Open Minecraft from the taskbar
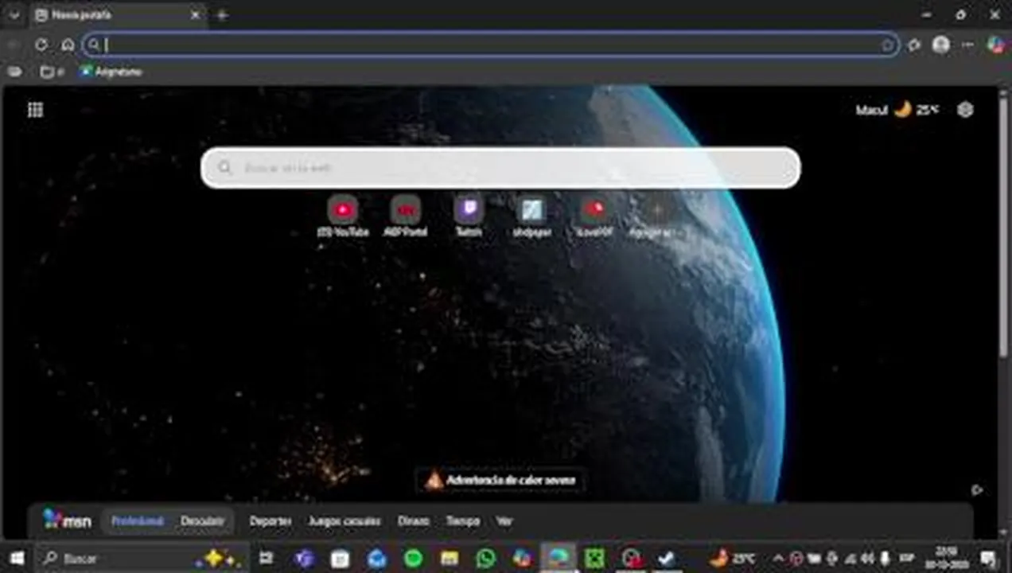The height and width of the screenshot is (573, 1012). tap(594, 559)
